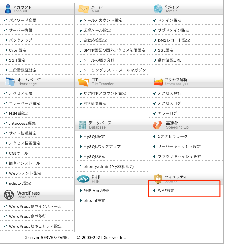Open WAF設定 link
The width and height of the screenshot is (225, 245).
[x=166, y=190]
